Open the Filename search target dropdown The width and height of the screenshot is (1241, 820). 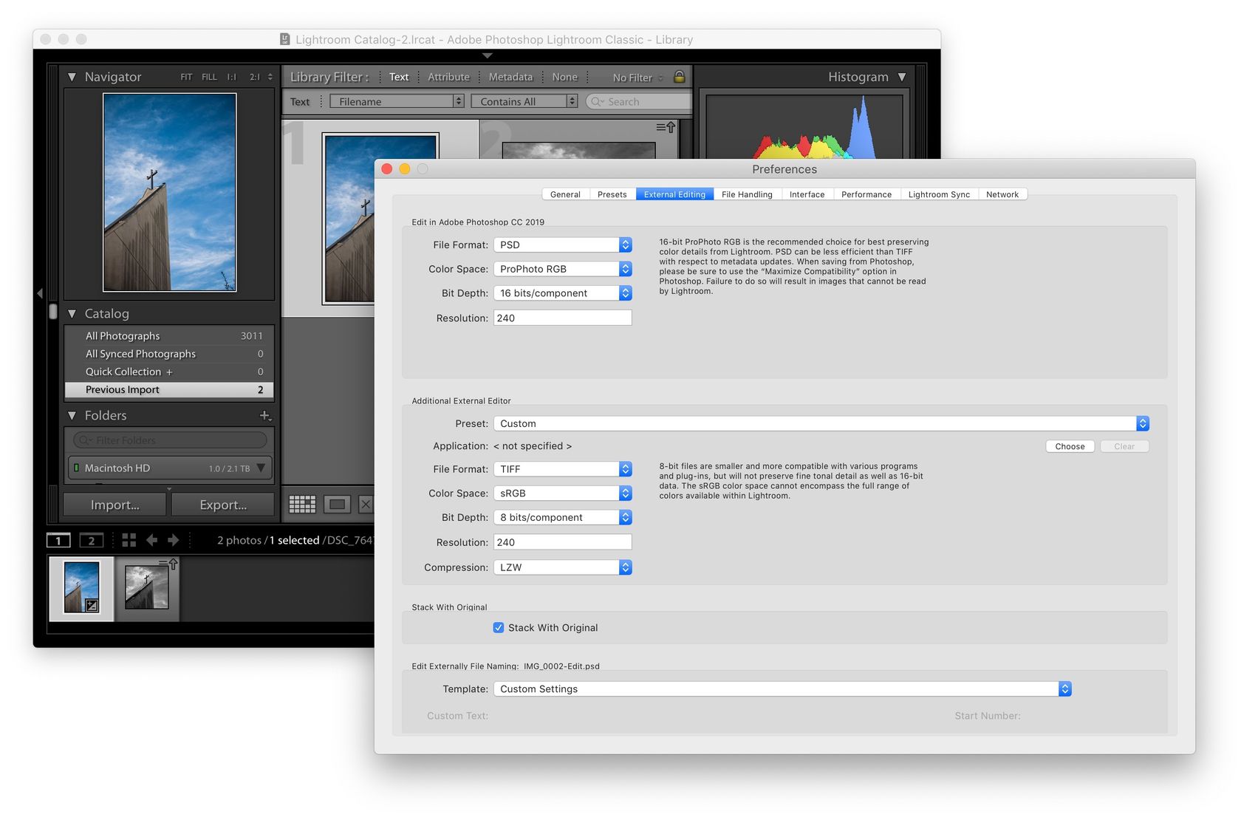(x=397, y=101)
